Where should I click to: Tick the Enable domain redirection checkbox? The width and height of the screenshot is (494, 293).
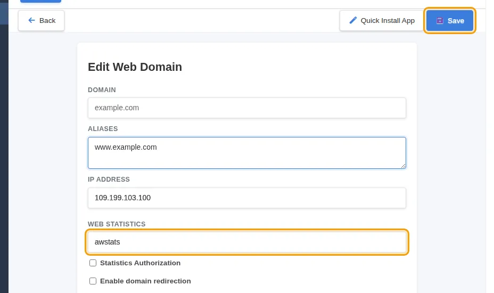point(93,281)
